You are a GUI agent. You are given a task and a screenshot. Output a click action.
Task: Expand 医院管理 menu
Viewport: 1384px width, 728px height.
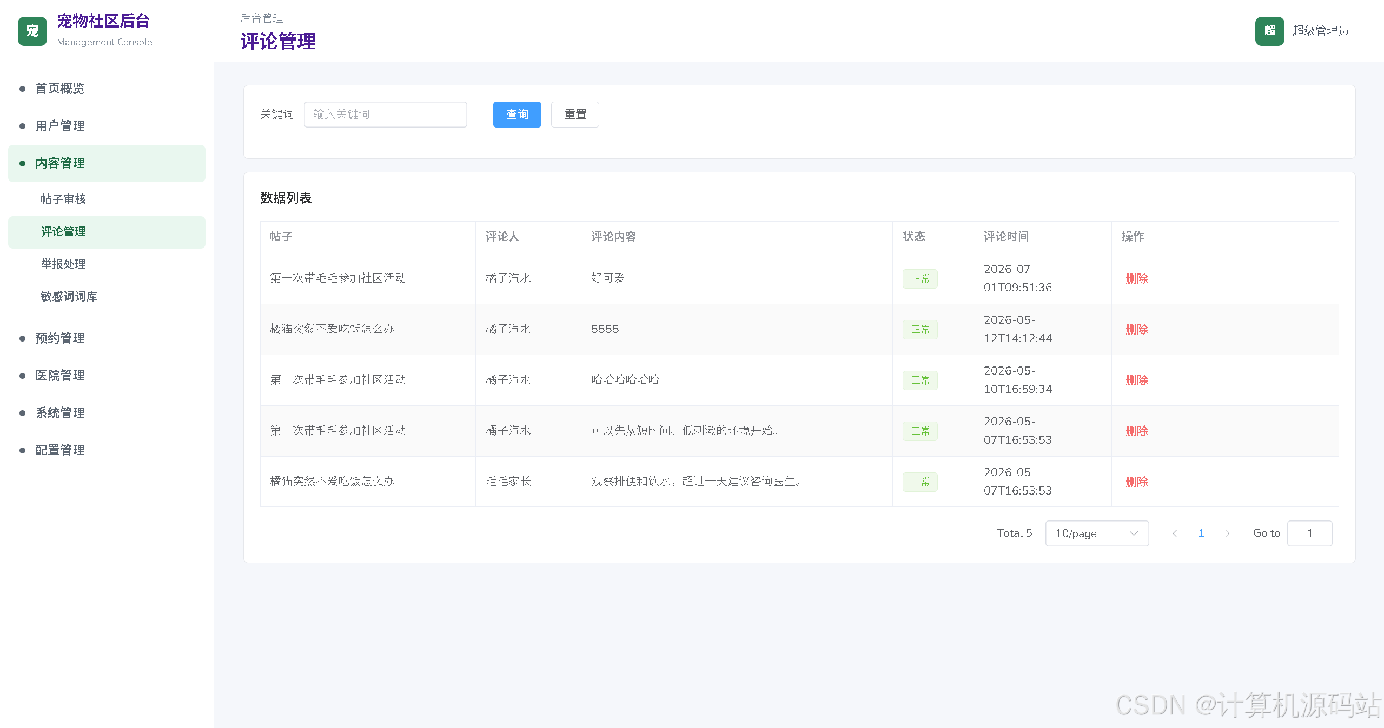[x=107, y=376]
